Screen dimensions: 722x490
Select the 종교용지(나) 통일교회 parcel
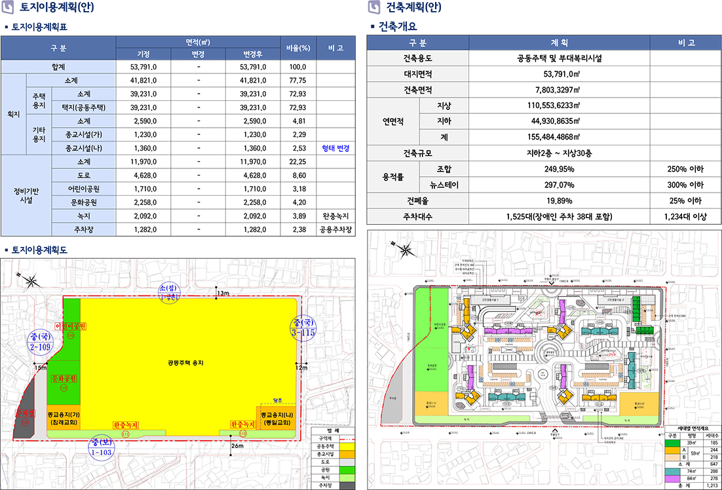coord(279,419)
